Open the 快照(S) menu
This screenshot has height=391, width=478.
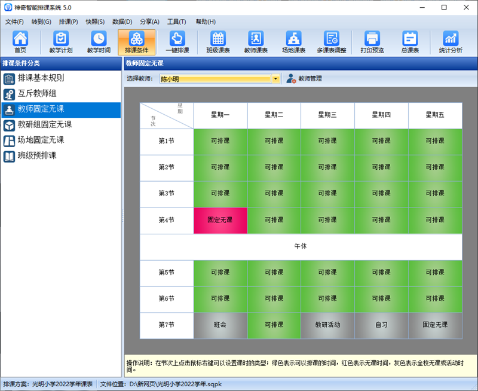click(x=95, y=22)
